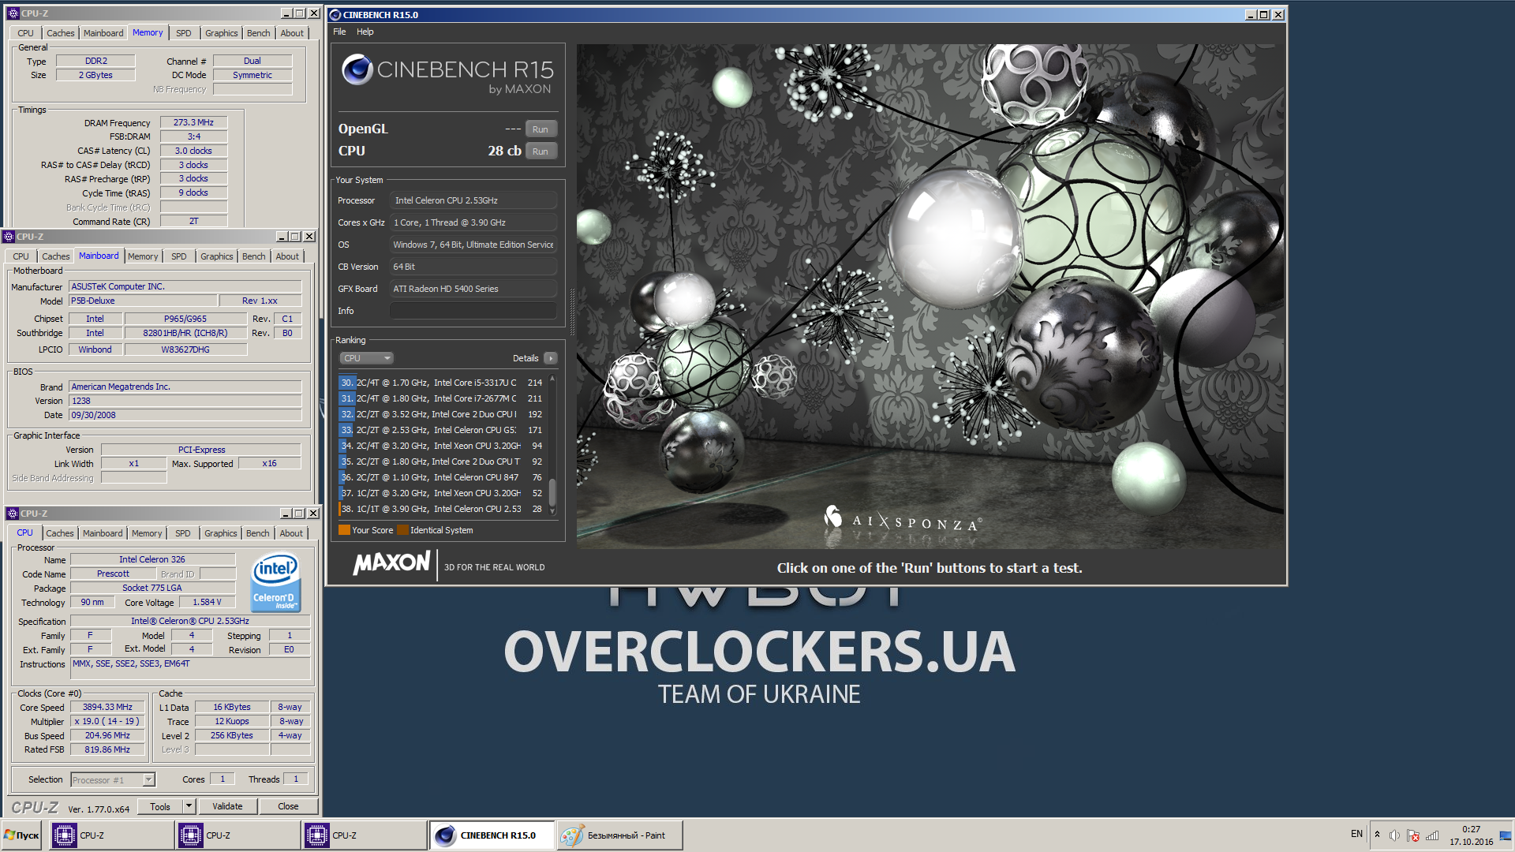
Task: Click the Details label in Ranking
Action: coord(526,358)
